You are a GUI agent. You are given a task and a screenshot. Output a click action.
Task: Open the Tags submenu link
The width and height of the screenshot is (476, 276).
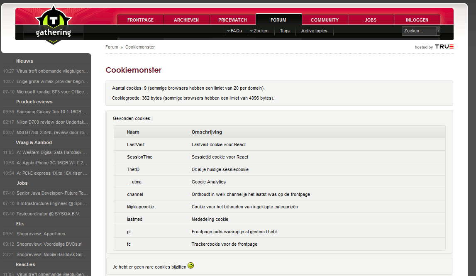tap(285, 31)
